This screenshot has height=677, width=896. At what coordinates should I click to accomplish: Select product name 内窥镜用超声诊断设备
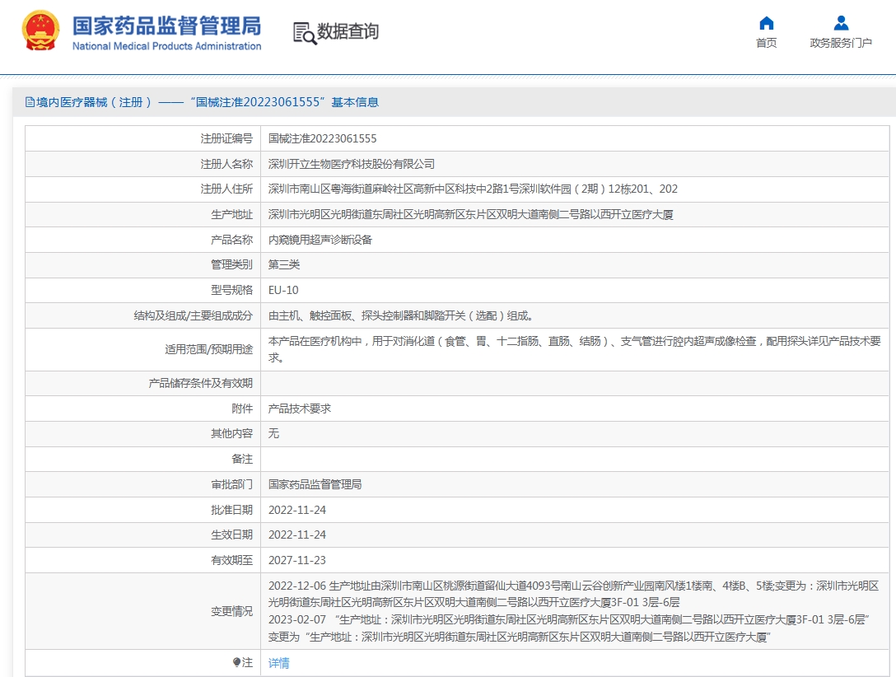click(x=320, y=240)
